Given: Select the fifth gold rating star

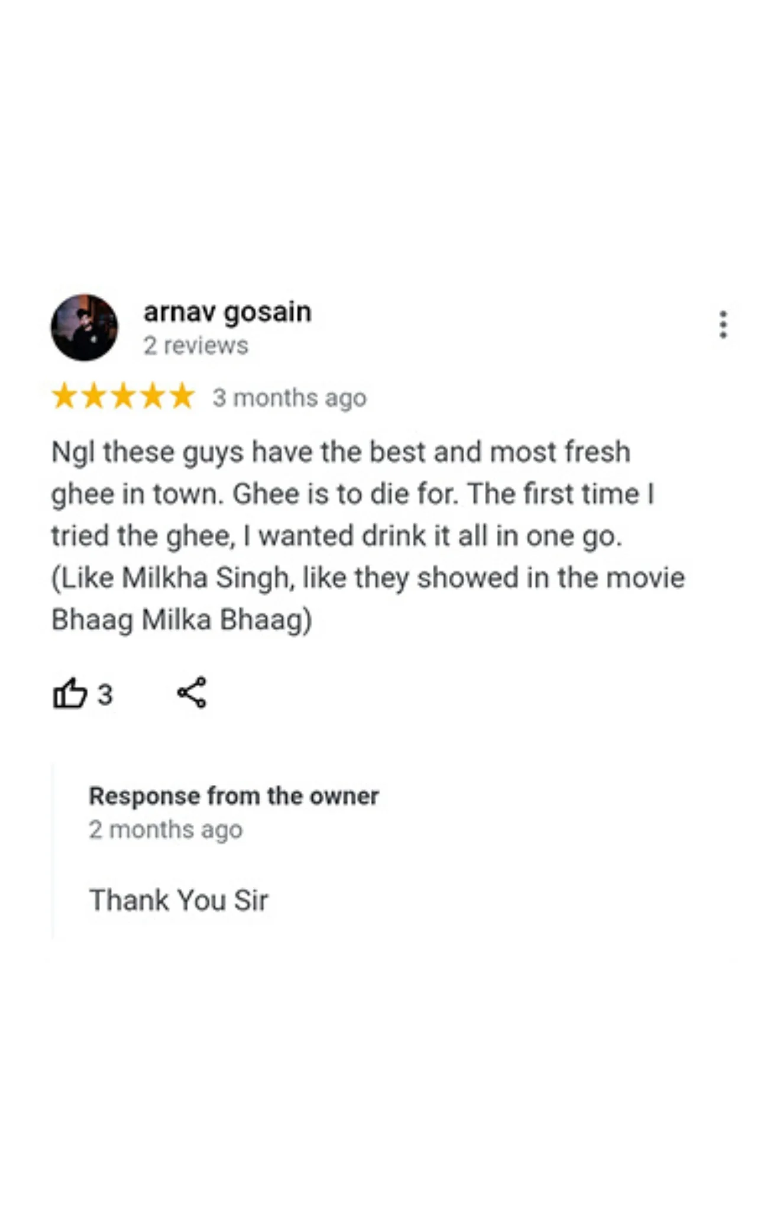Looking at the screenshot, I should pos(182,396).
